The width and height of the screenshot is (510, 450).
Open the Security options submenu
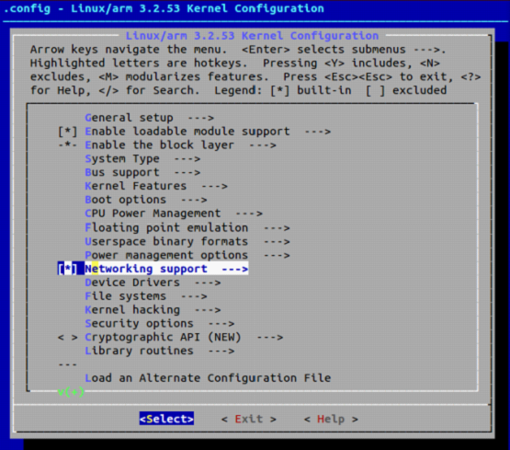pyautogui.click(x=160, y=323)
